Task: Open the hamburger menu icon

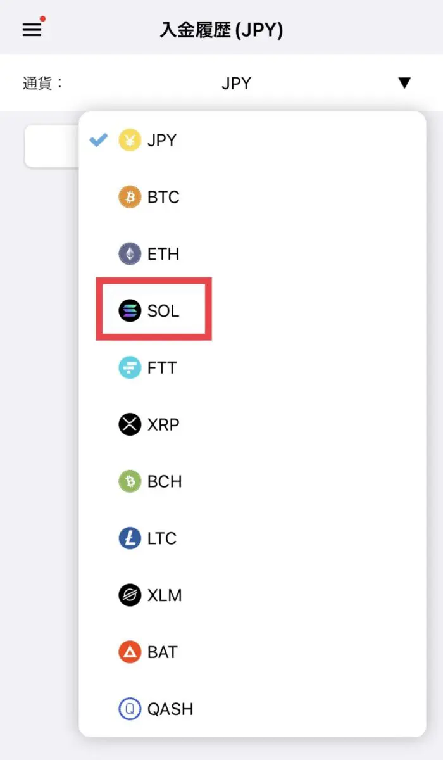Action: tap(32, 30)
